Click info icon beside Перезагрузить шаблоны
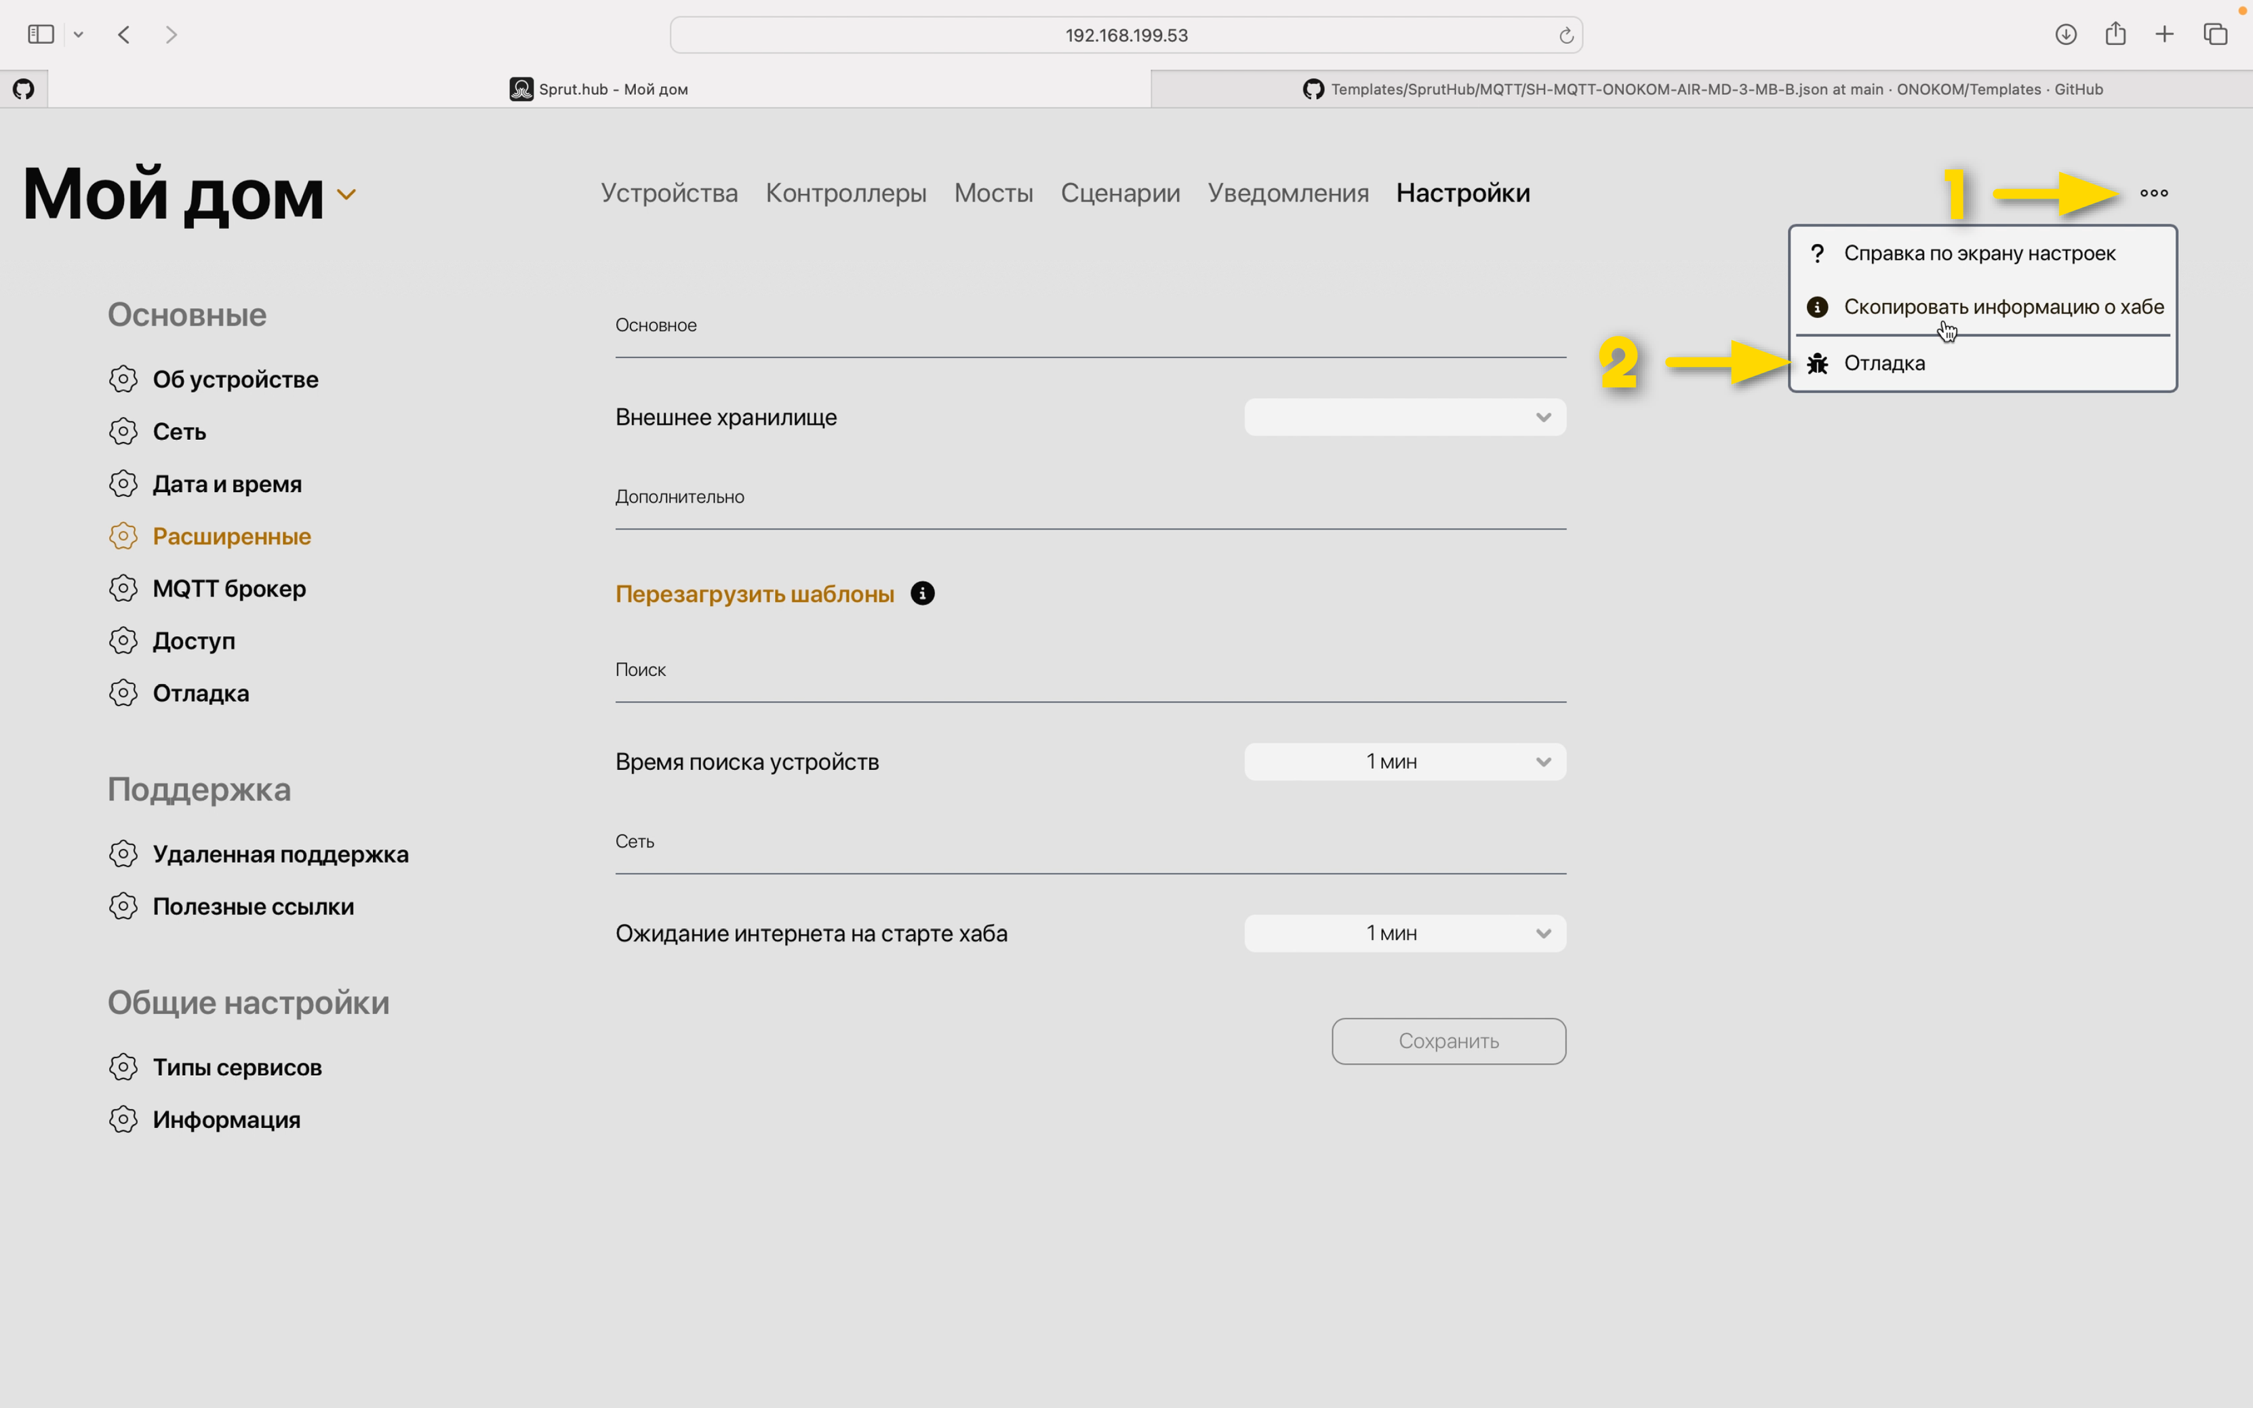The image size is (2253, 1408). [922, 593]
